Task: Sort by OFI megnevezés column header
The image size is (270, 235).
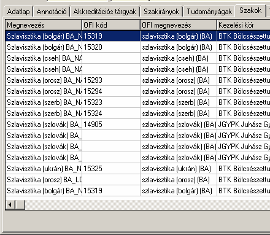Action: (x=179, y=25)
